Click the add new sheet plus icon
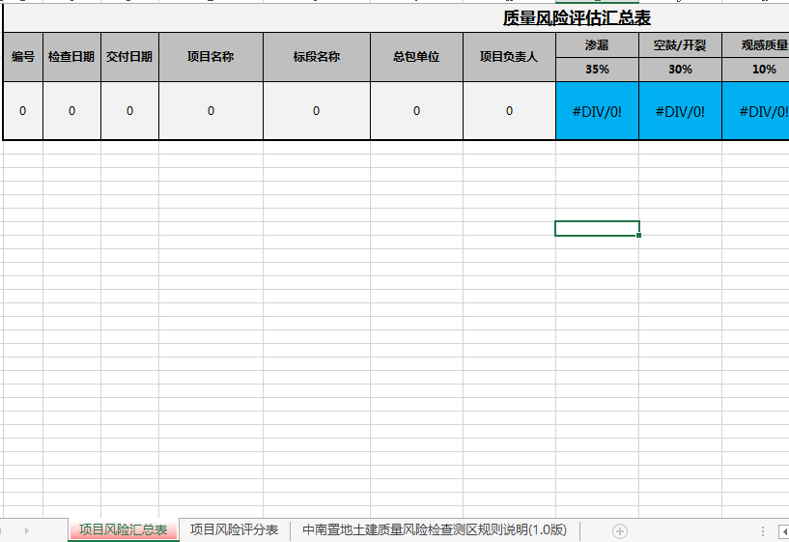Image resolution: width=789 pixels, height=542 pixels. click(x=620, y=530)
